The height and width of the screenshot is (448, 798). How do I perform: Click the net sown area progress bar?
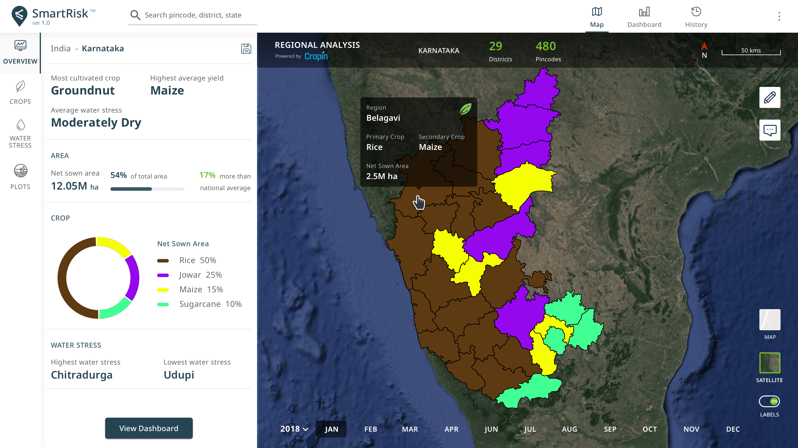pos(147,189)
